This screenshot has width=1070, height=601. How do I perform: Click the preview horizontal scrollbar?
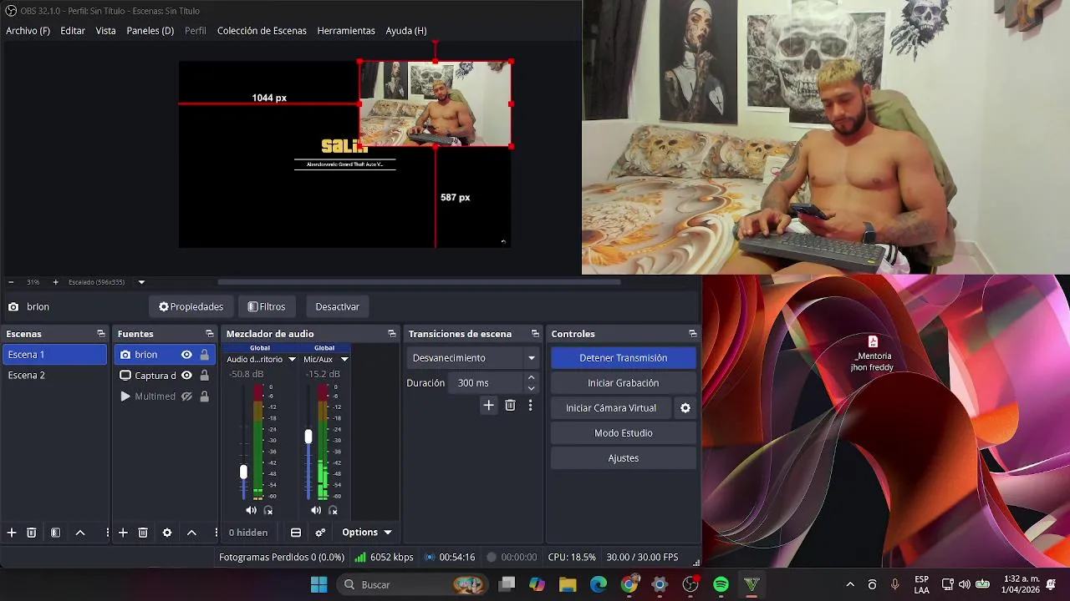pyautogui.click(x=418, y=282)
